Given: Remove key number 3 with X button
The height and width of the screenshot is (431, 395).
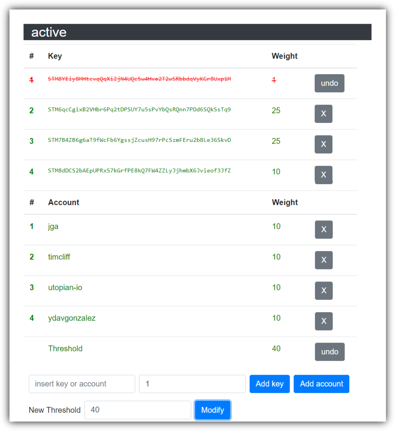Looking at the screenshot, I should pyautogui.click(x=323, y=144).
